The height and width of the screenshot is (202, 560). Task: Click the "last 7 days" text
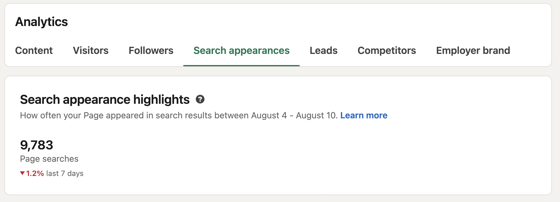coord(65,173)
